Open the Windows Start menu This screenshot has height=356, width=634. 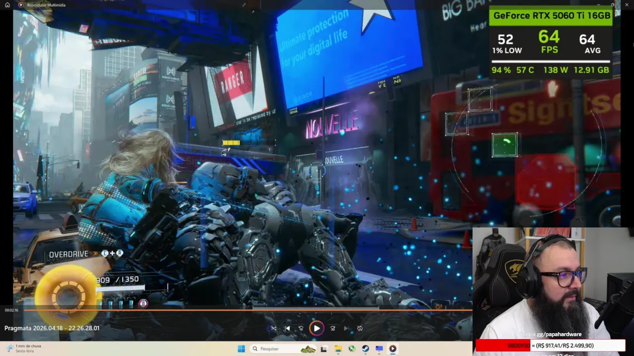[x=241, y=349]
